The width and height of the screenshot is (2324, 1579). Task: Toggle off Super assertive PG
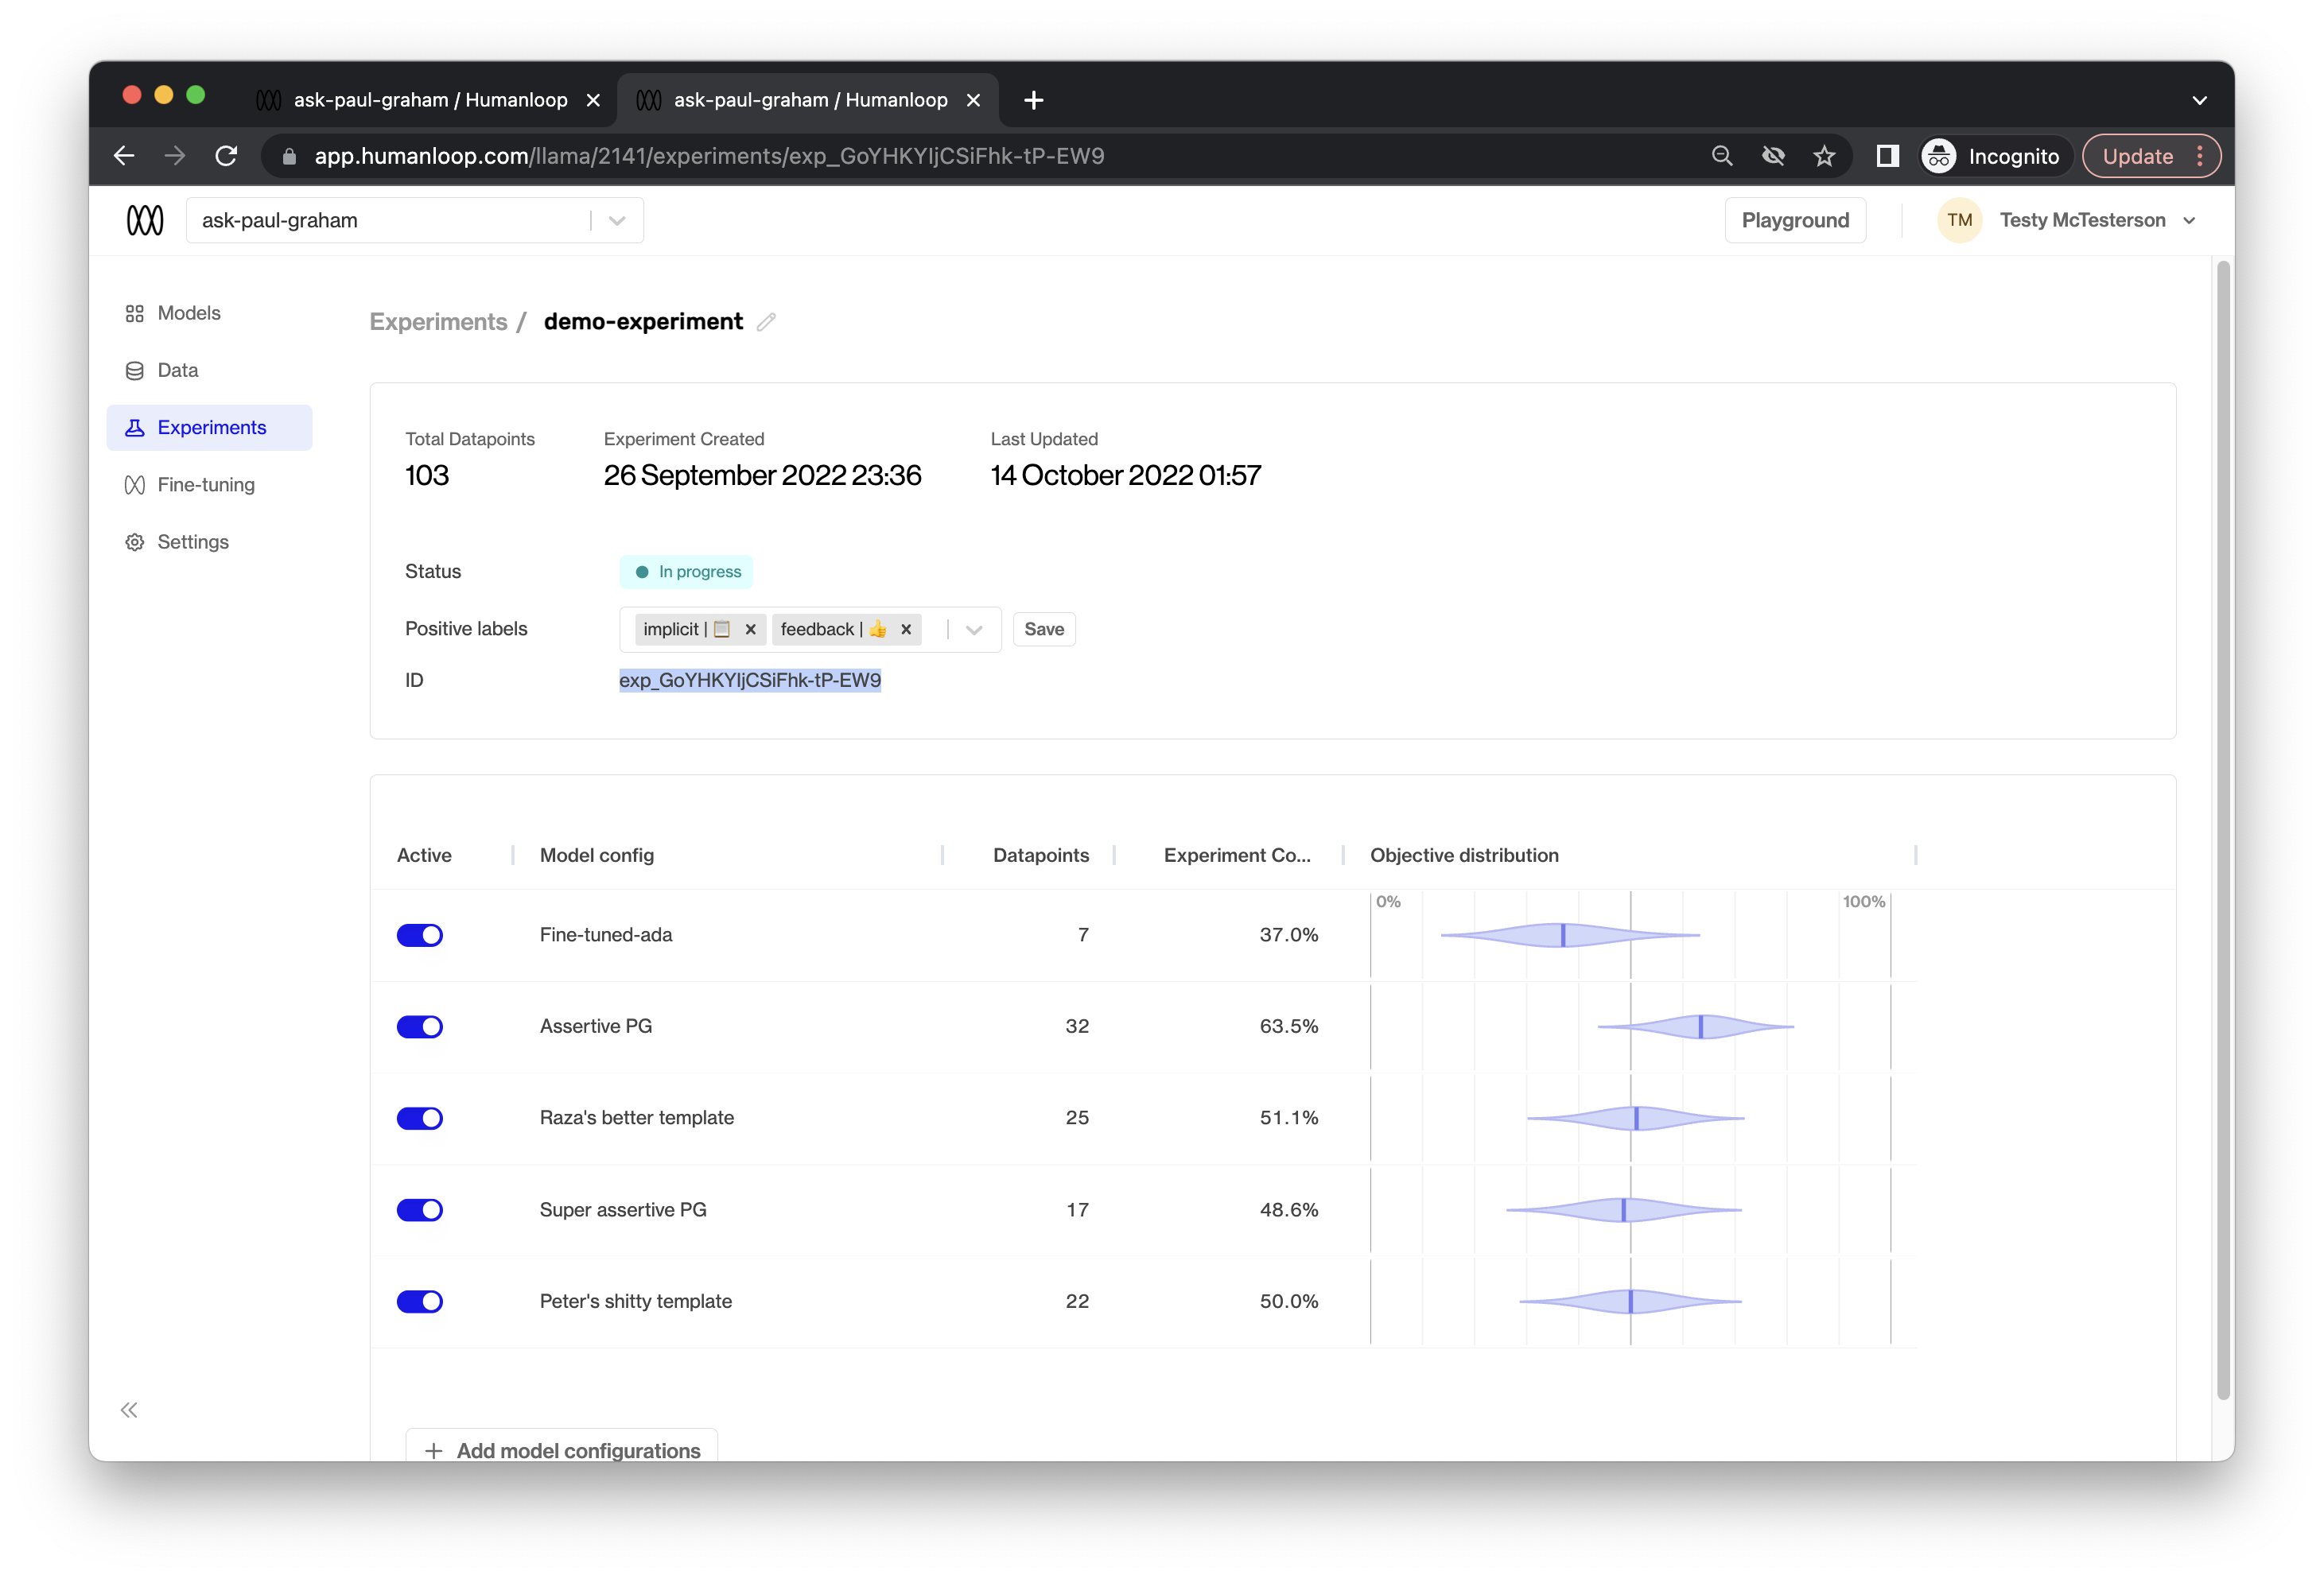tap(420, 1209)
